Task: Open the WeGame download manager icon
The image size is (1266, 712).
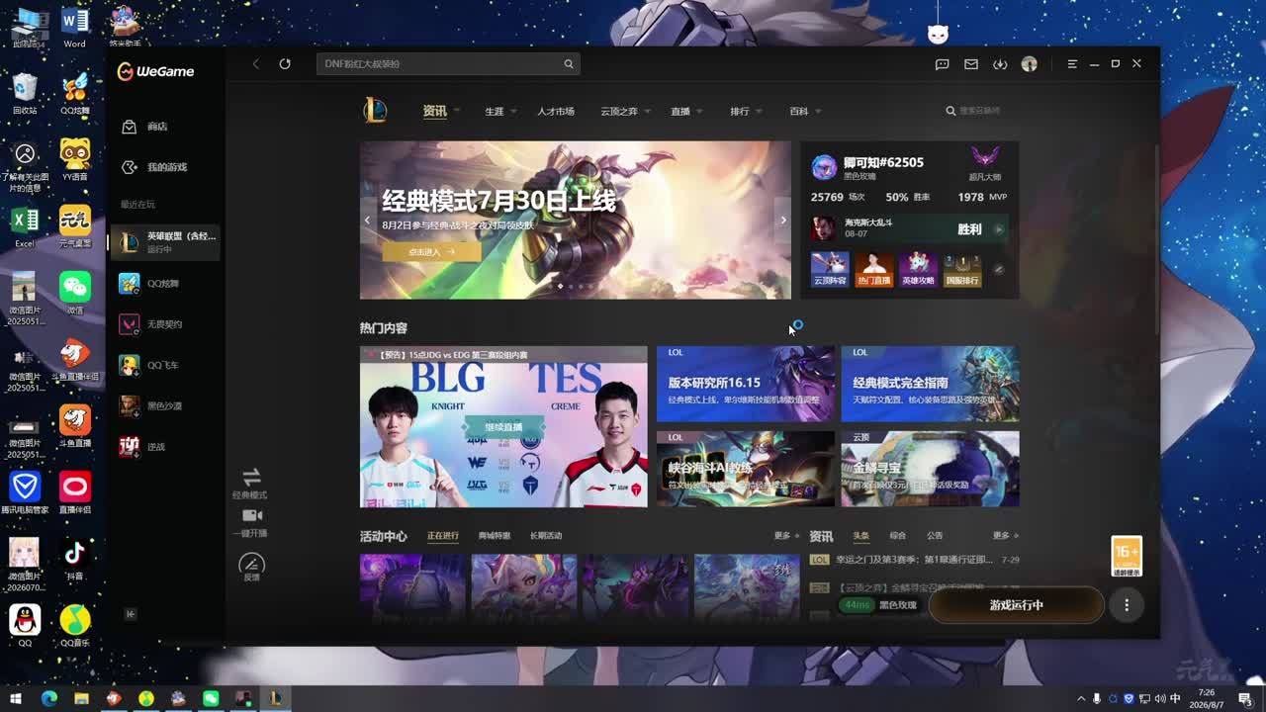Action: pos(1000,64)
